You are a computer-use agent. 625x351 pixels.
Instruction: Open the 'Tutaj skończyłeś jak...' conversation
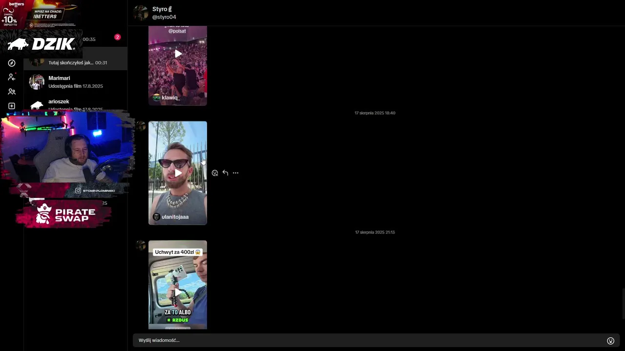[x=76, y=59]
